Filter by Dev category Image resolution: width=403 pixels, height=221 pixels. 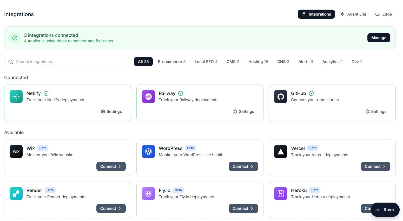[x=357, y=62]
